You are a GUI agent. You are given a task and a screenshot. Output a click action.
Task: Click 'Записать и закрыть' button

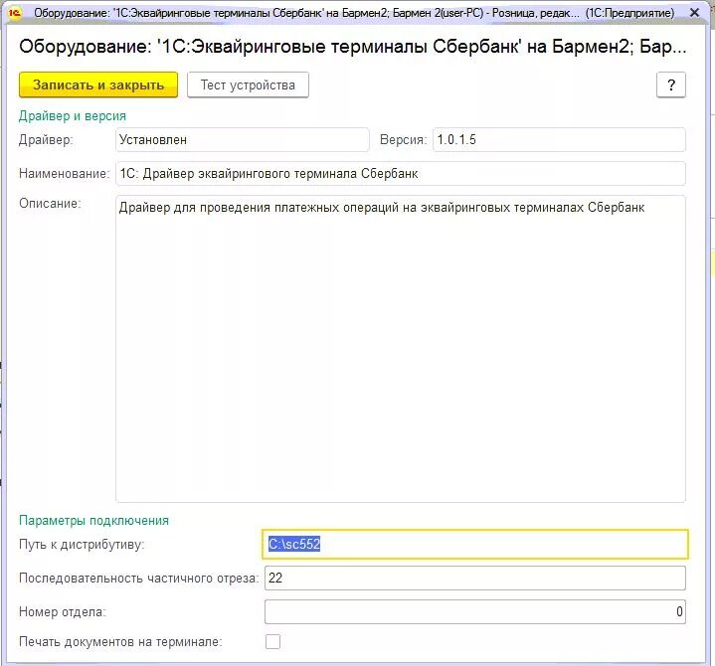98,84
